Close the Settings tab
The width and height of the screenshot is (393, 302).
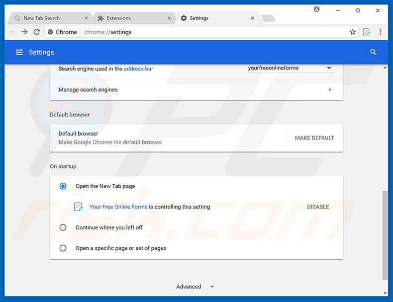tap(252, 18)
